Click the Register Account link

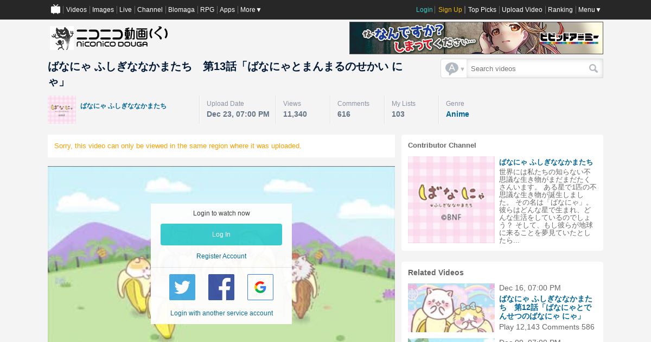pyautogui.click(x=221, y=256)
